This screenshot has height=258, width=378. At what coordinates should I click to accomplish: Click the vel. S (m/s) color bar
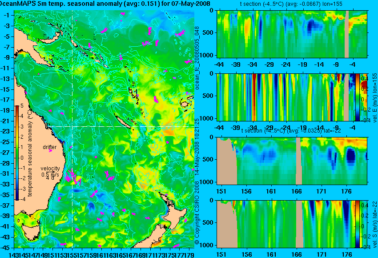[357, 224]
